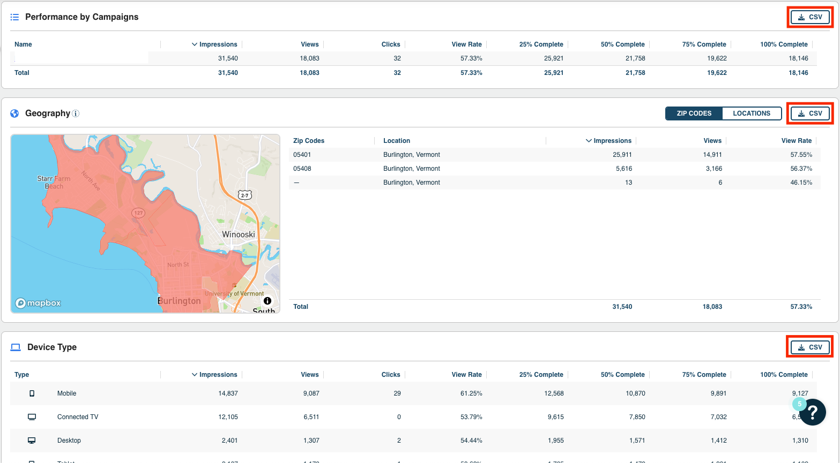Click the map attribution info icon
Screen dimensions: 840x463
tap(267, 301)
